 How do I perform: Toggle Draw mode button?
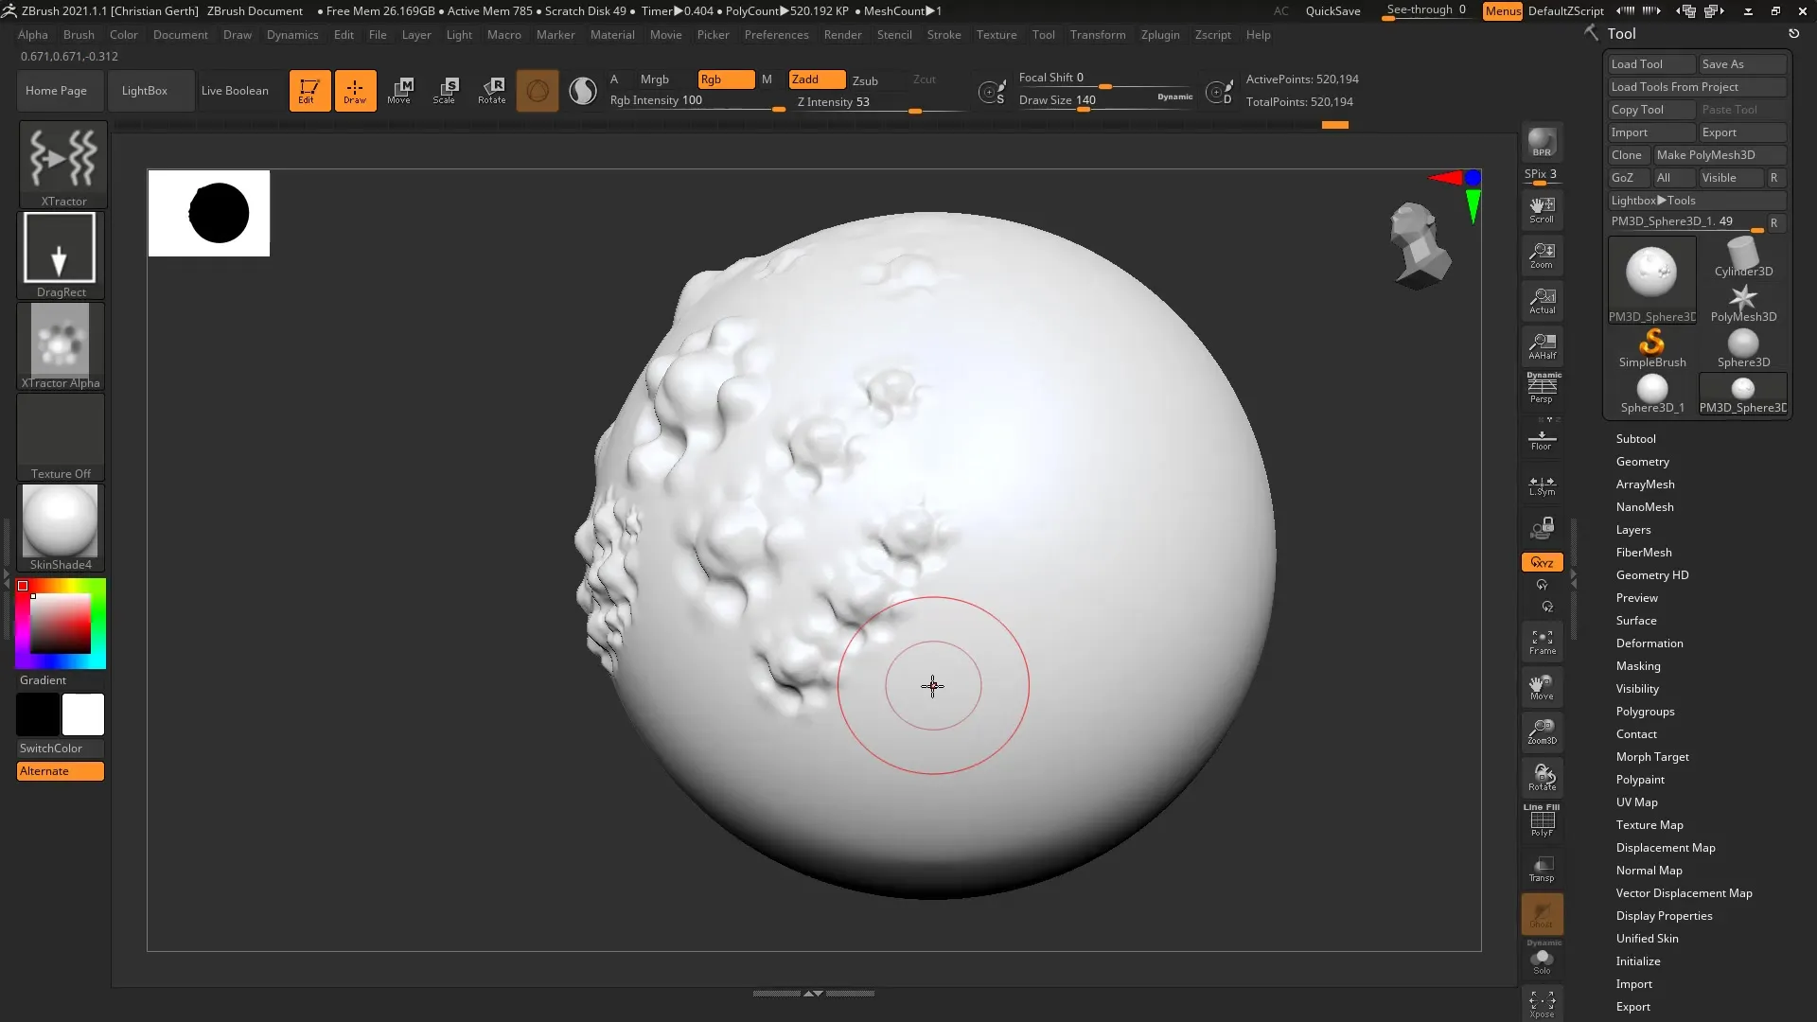(355, 91)
